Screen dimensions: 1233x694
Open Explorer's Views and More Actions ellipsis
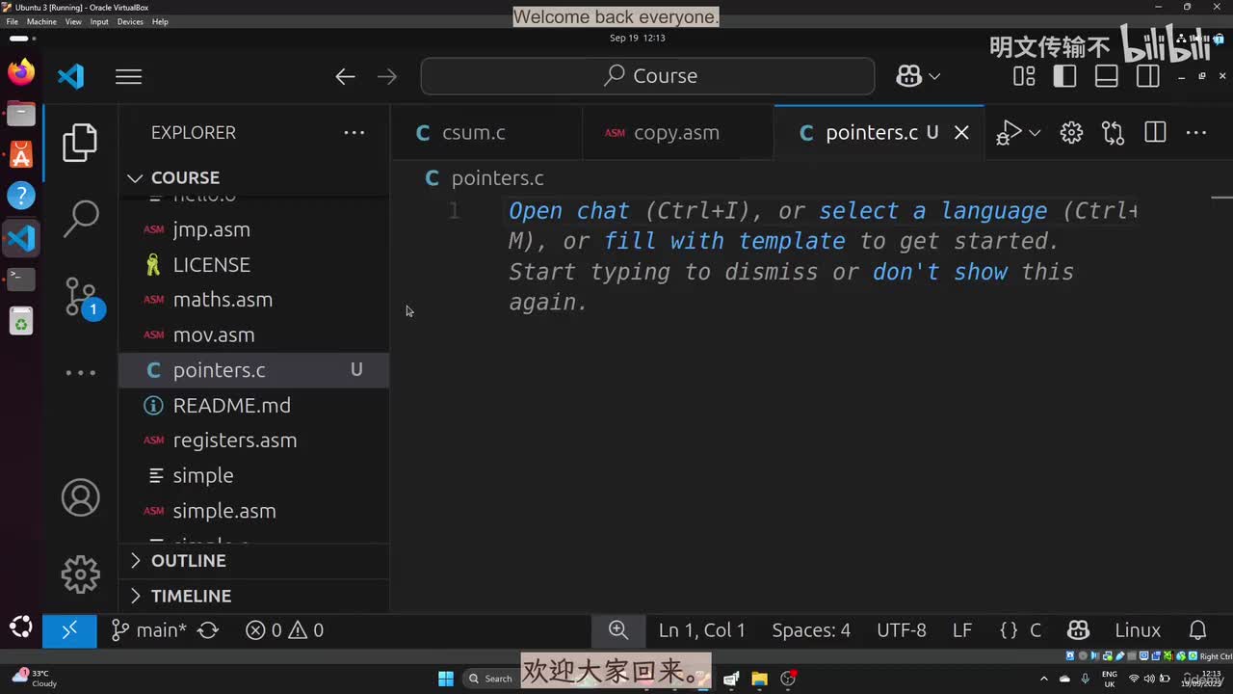tap(354, 133)
